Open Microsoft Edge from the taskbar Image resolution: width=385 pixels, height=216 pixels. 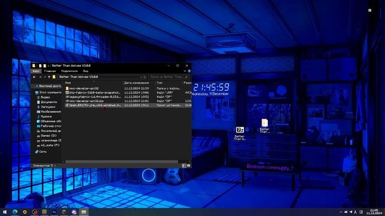[x=15, y=212]
